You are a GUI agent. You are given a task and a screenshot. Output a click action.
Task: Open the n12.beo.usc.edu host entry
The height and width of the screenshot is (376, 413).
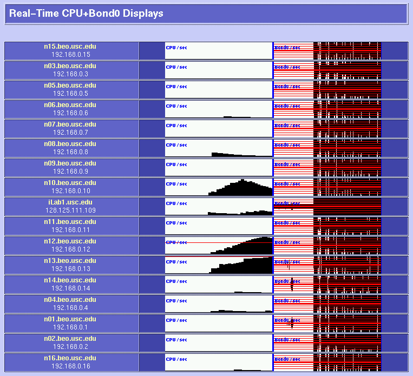coord(70,241)
